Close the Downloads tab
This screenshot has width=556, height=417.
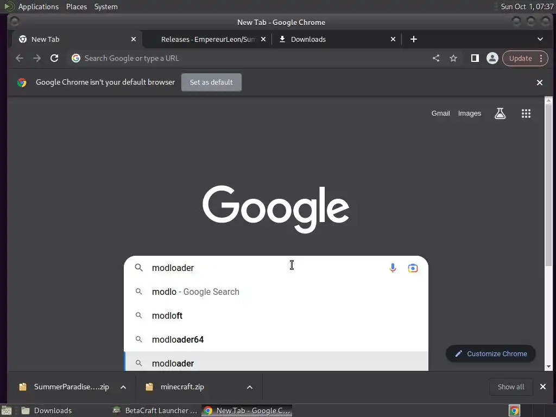pyautogui.click(x=393, y=39)
